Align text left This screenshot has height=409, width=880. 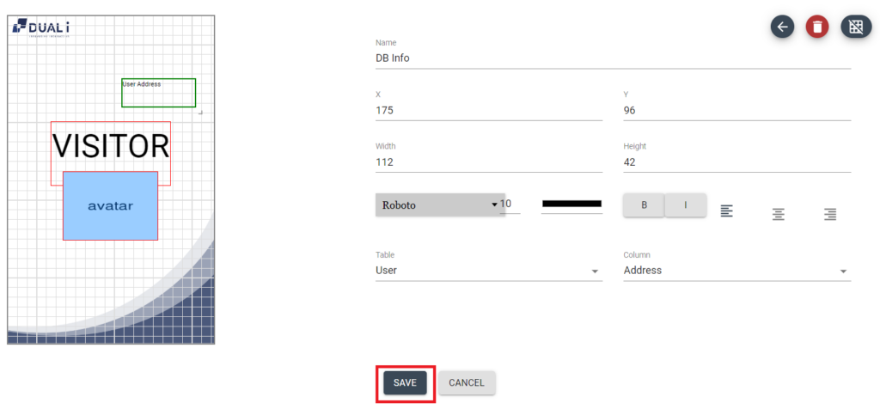click(x=726, y=211)
